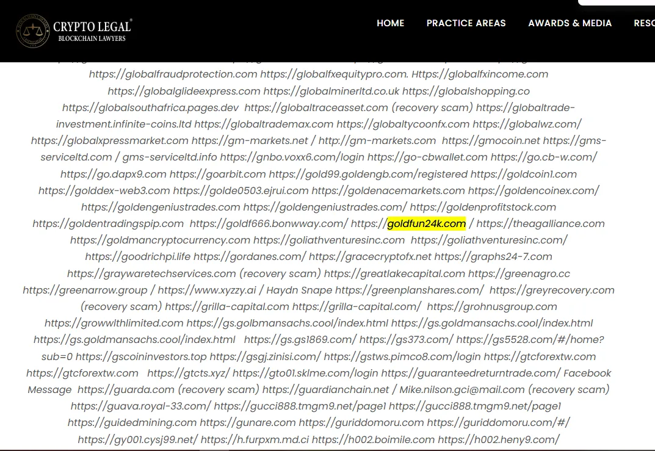Select https://growwlthlimited.com text
The width and height of the screenshot is (655, 451).
pos(114,323)
